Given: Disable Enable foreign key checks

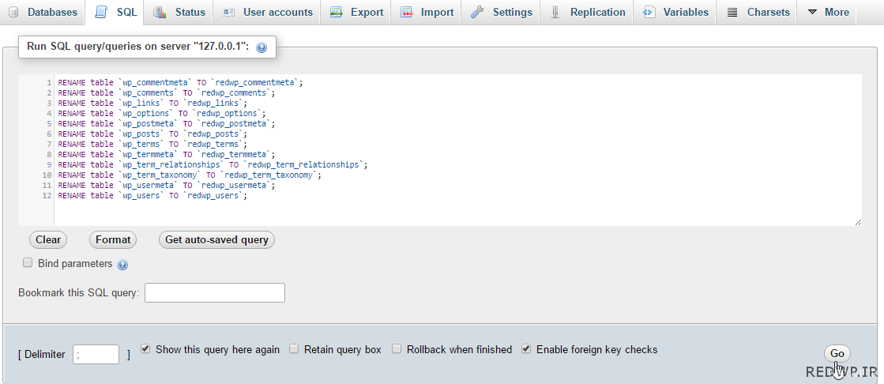Looking at the screenshot, I should coord(526,349).
